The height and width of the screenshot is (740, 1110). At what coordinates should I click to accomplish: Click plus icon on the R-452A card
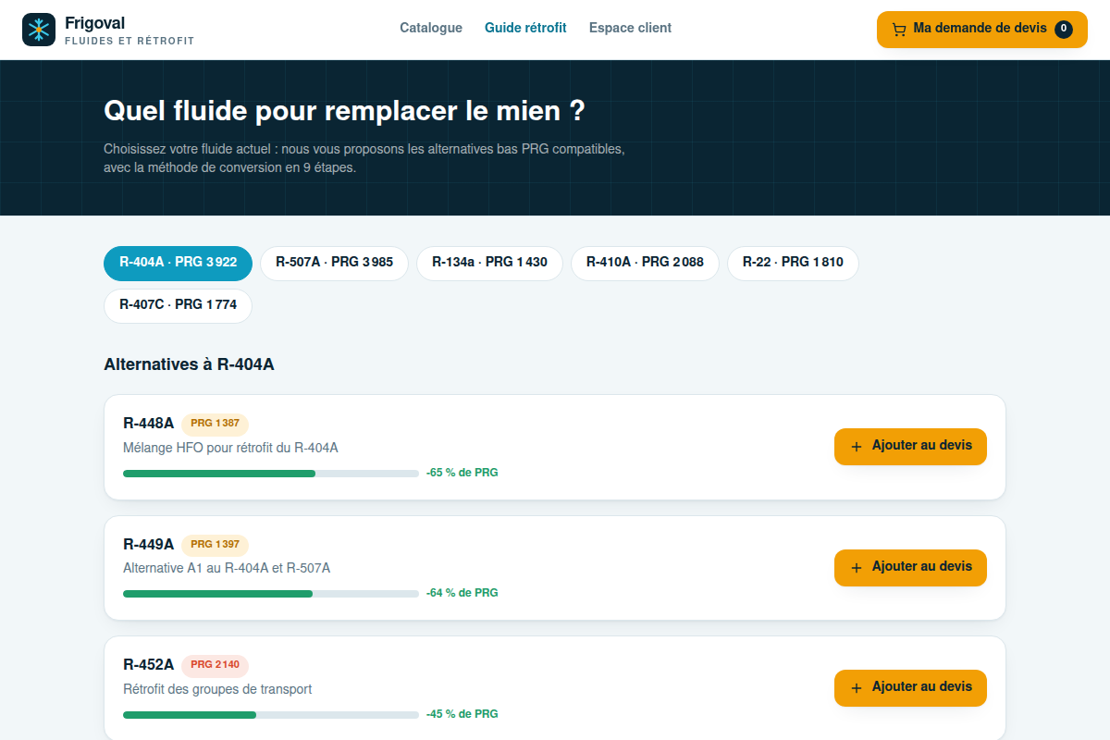coord(856,688)
